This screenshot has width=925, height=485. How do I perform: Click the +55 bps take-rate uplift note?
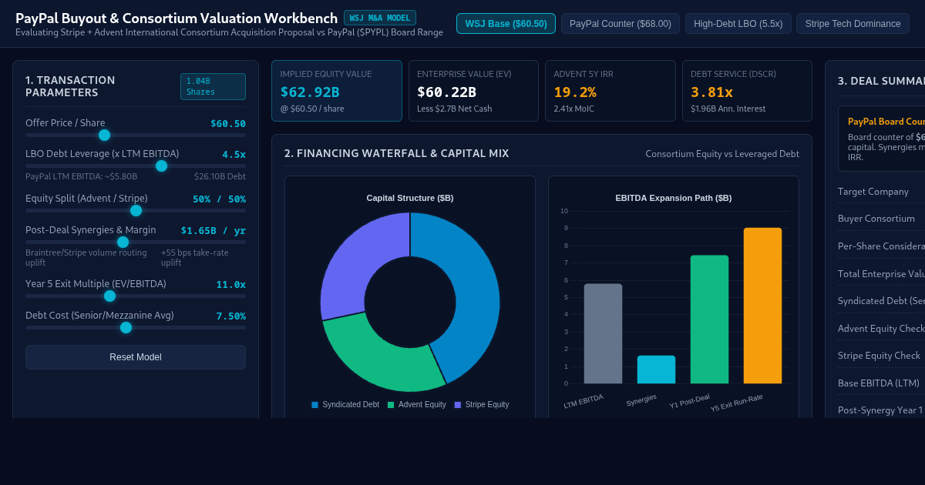(x=195, y=257)
